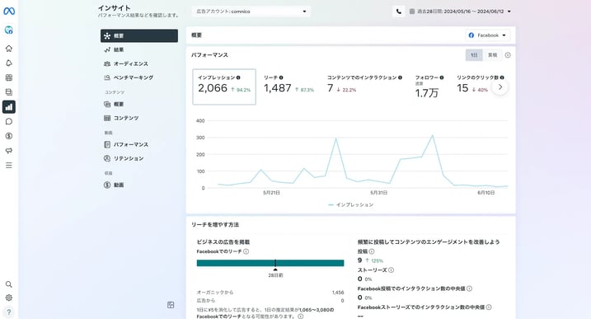This screenshot has width=591, height=319.
Task: Show info for Facebookでのリーチ
Action: (246, 251)
